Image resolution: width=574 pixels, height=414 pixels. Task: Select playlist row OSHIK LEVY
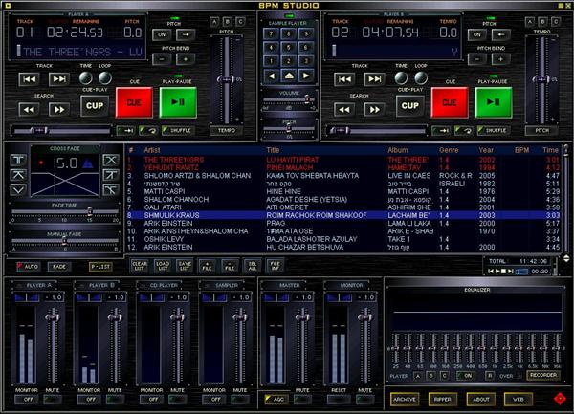343,239
